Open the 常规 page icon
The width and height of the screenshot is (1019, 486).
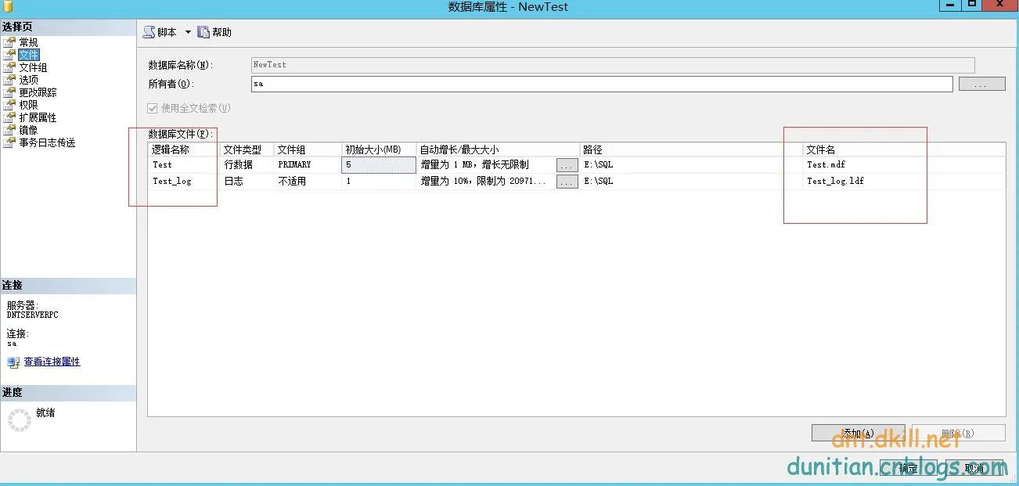click(x=9, y=42)
